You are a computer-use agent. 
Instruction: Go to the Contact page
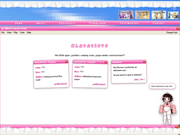click(158, 23)
